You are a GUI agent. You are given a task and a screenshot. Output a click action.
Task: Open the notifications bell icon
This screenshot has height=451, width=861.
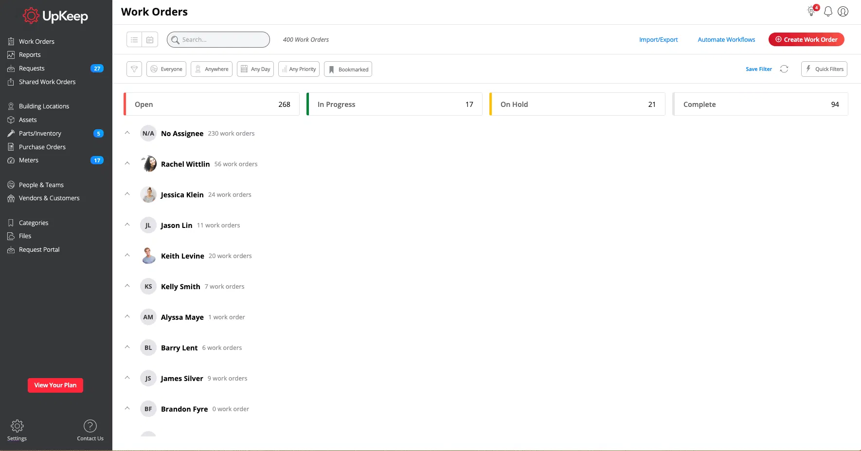coord(828,11)
